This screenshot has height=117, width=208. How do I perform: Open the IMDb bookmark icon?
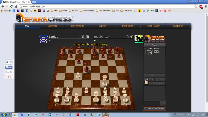tap(35, 11)
